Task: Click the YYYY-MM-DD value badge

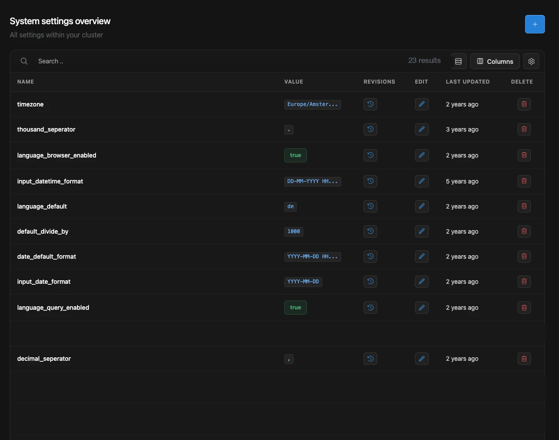Action: click(x=303, y=282)
